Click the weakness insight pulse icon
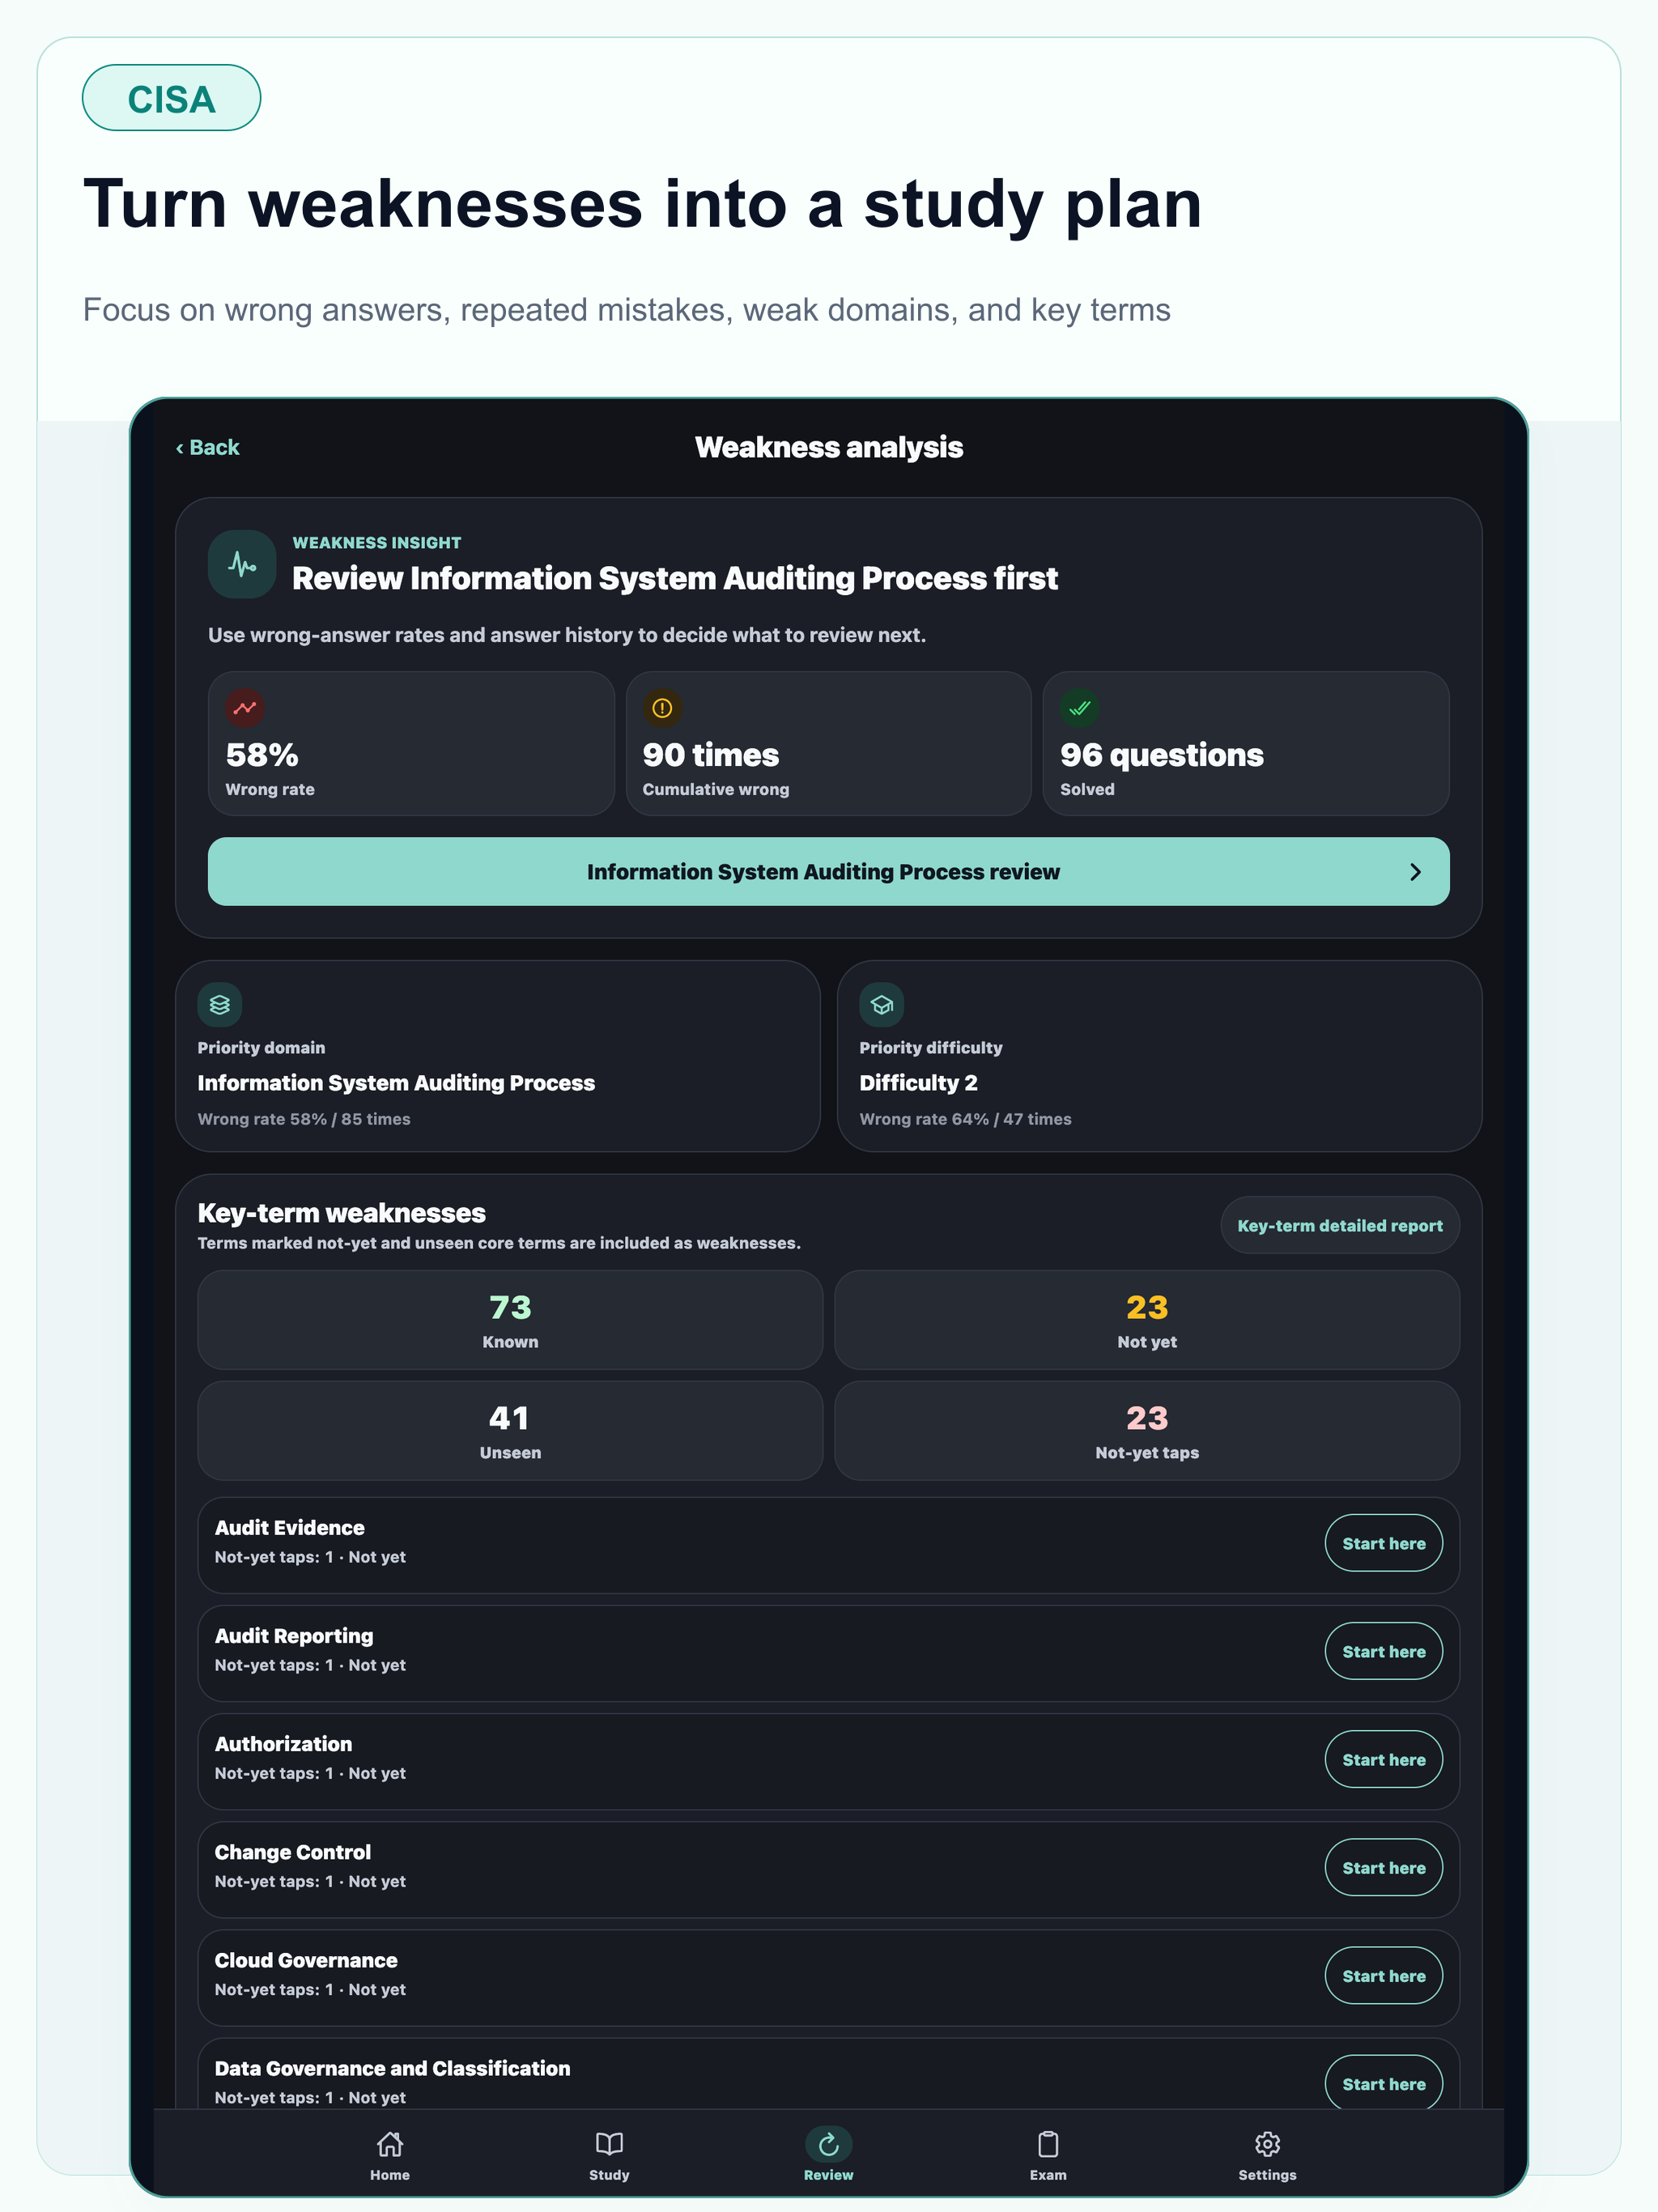Viewport: 1658px width, 2212px height. pos(242,564)
